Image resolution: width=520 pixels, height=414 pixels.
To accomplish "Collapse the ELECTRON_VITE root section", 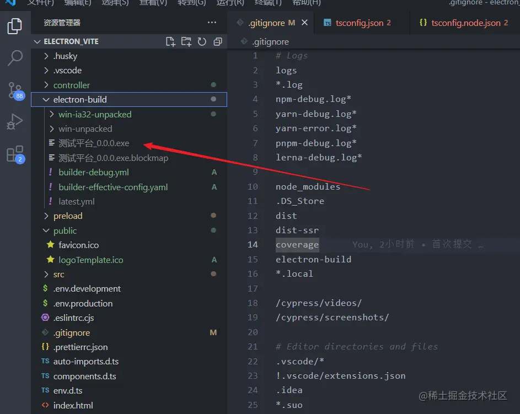I will pos(37,41).
